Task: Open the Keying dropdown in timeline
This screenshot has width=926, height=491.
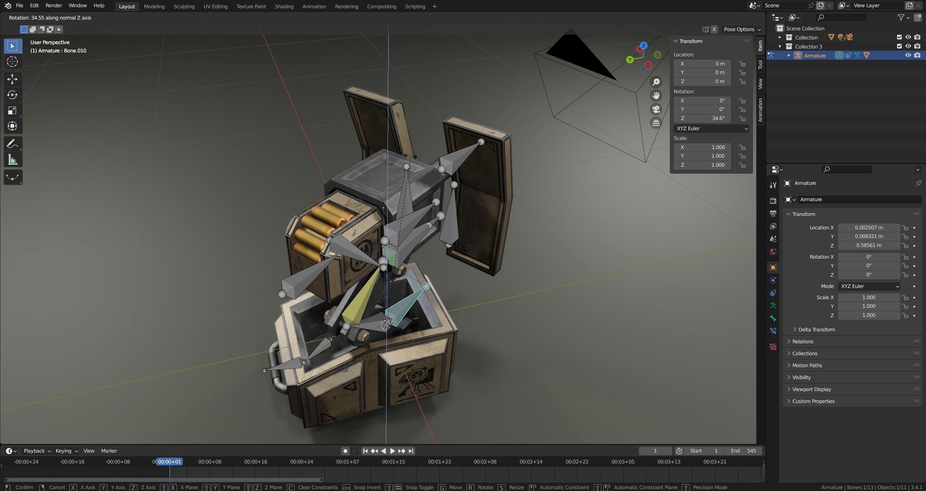Action: [66, 451]
